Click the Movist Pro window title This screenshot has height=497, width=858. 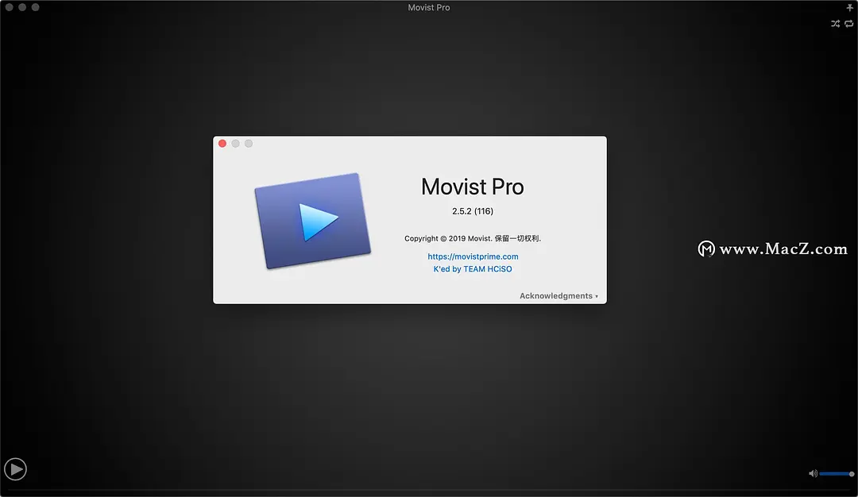429,8
